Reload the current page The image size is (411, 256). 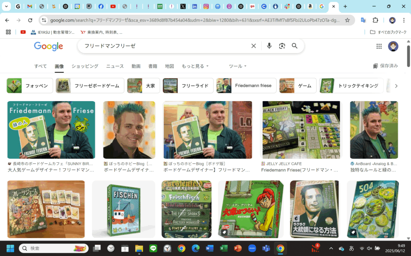tap(30, 20)
